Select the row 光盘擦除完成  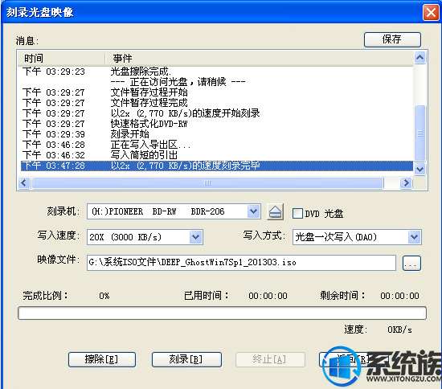(x=217, y=72)
